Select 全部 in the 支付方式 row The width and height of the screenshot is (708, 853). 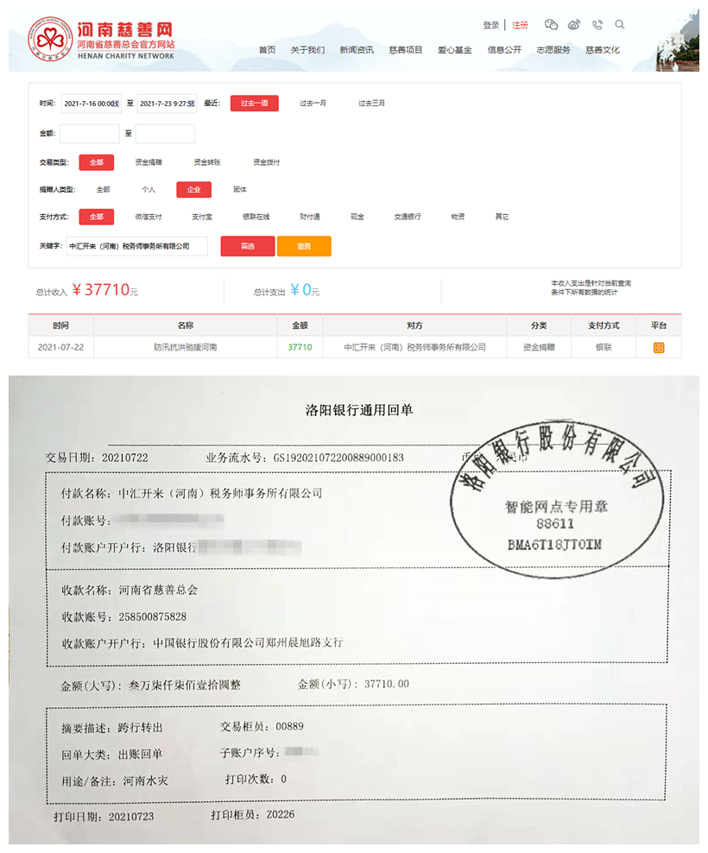(97, 217)
